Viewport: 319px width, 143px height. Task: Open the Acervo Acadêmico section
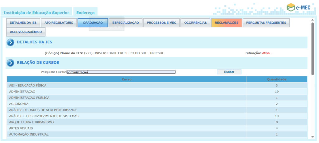(x=26, y=32)
